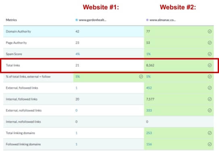Viewport: 219px width, 151px height.
Task: Click almanac Followed linking domains value 156
Action: (x=149, y=144)
